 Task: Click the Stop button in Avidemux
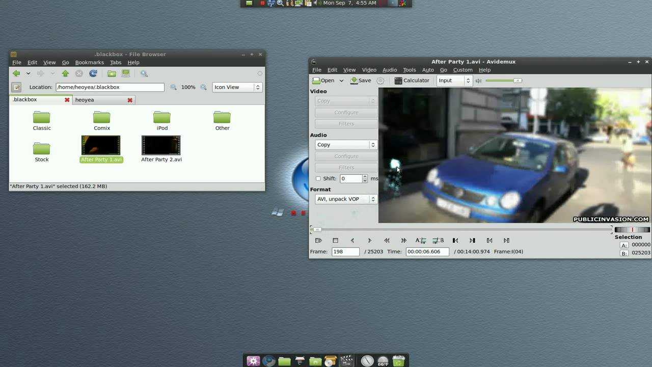335,241
